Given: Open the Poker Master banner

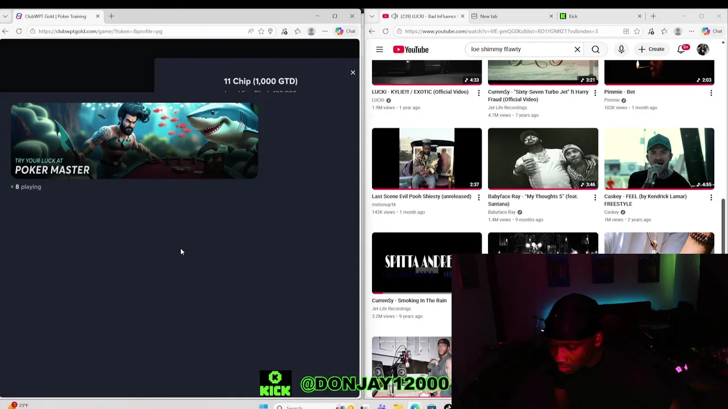Looking at the screenshot, I should [134, 141].
